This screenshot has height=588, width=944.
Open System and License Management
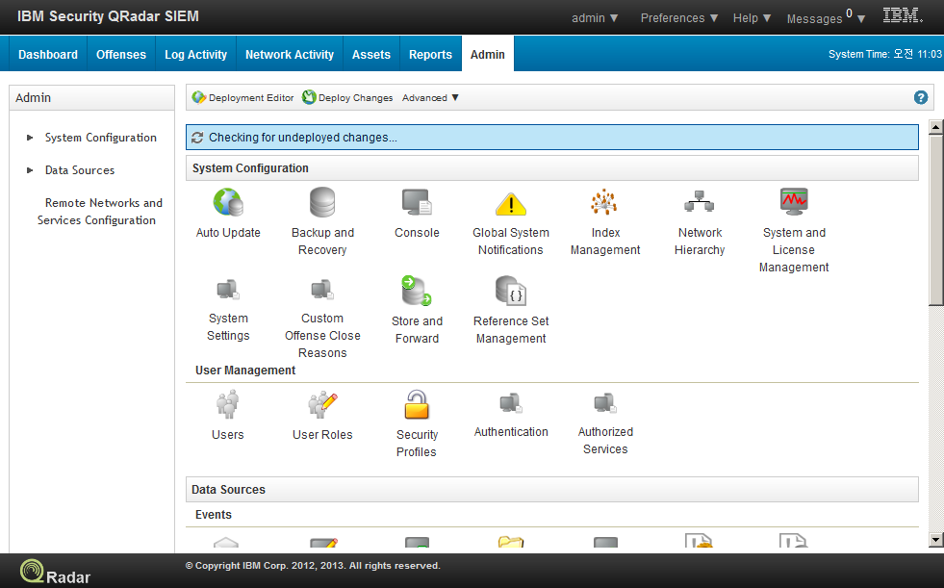[x=794, y=203]
